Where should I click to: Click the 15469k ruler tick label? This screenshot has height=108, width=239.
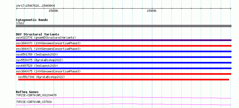(152, 11)
